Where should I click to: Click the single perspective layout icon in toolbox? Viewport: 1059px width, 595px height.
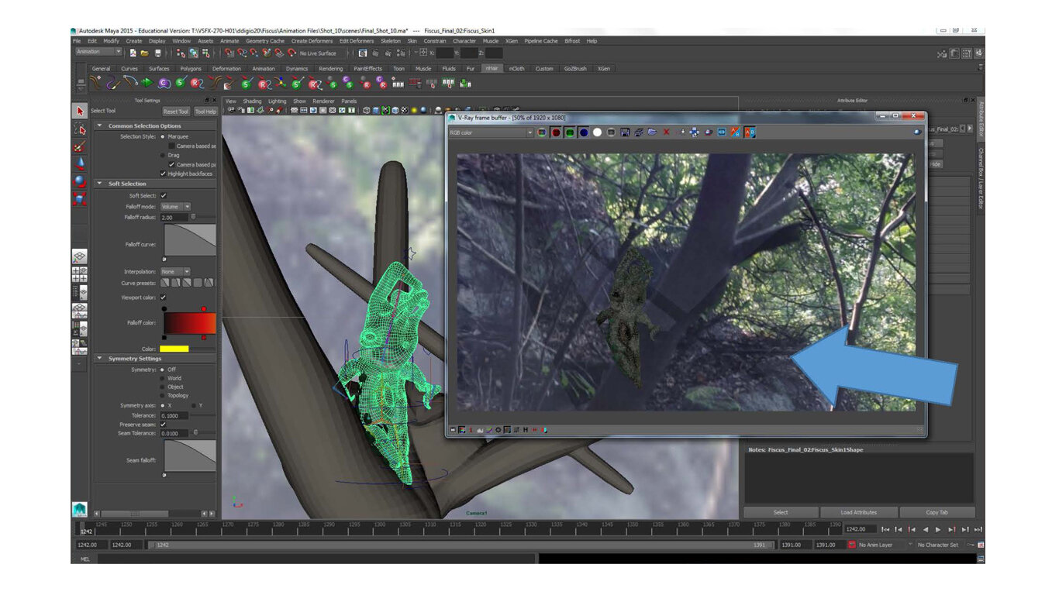pos(80,256)
